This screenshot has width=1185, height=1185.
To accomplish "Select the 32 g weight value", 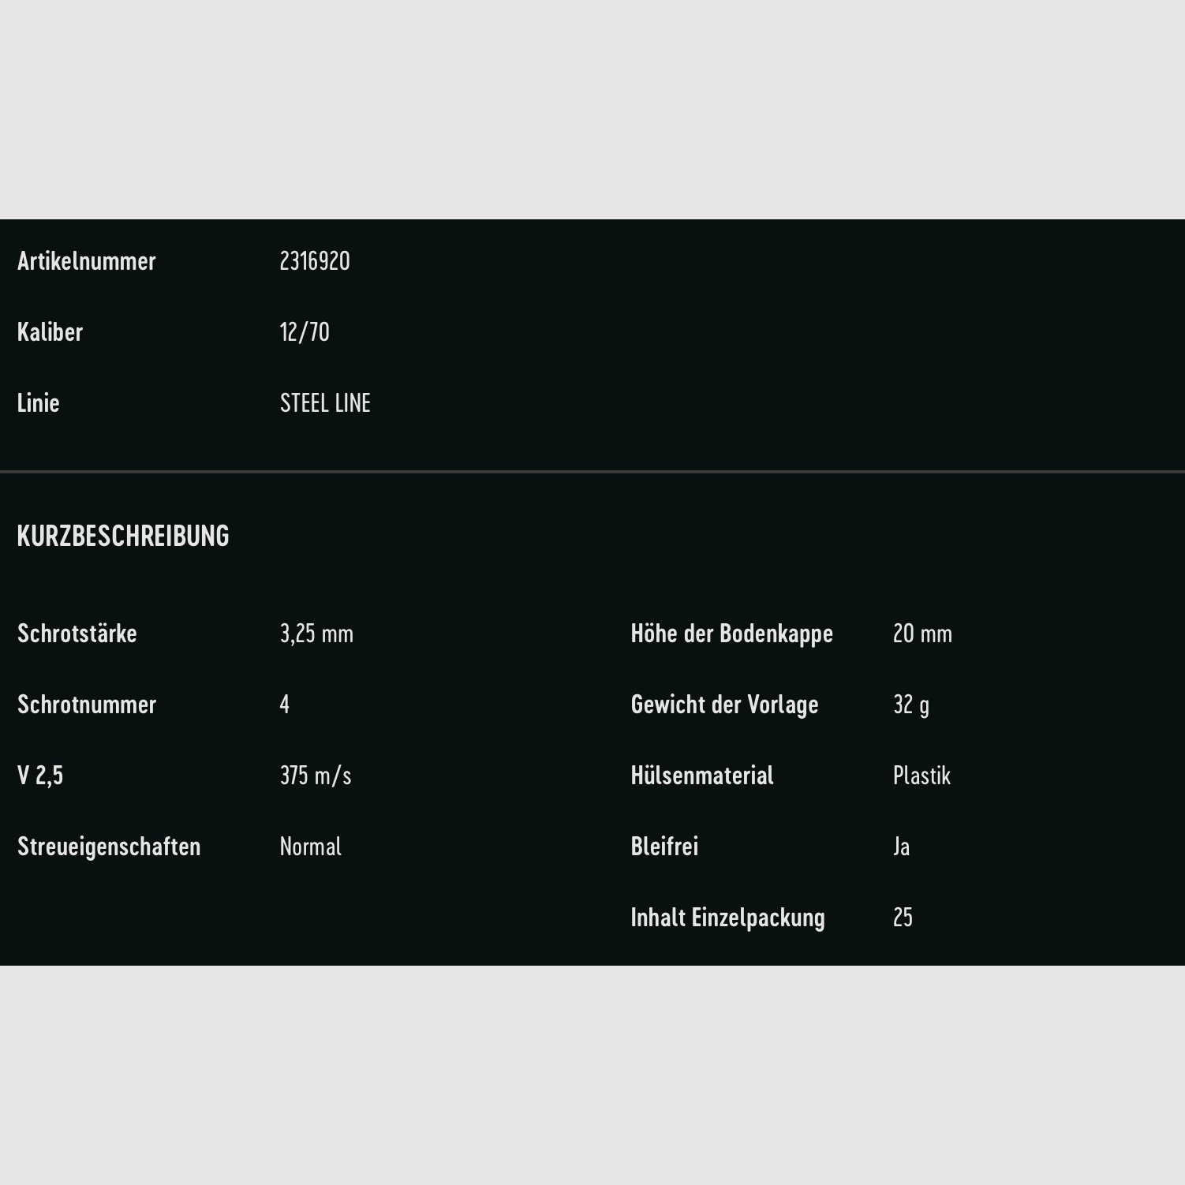I will click(911, 705).
